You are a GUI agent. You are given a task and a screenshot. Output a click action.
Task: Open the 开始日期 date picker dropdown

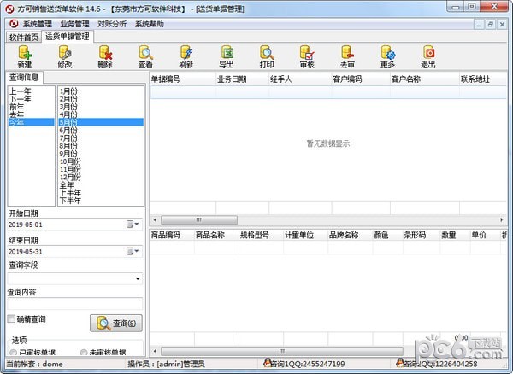(x=133, y=225)
